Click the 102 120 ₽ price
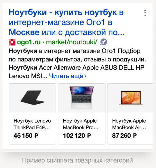The width and height of the screenshot is (156, 168). [77, 135]
